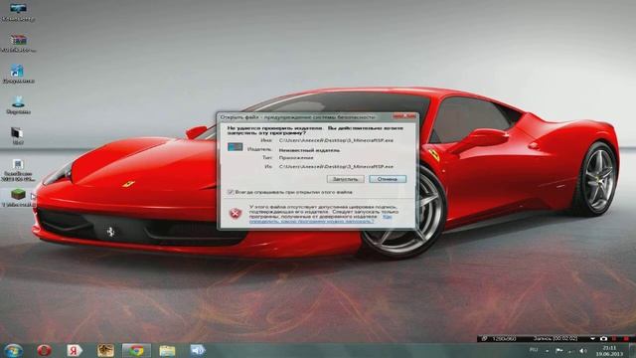Select the Computer desktop icon at the top
Image resolution: width=636 pixels, height=358 pixels.
[18, 13]
